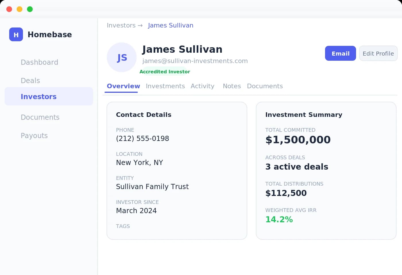Open the Documents profile tab
This screenshot has width=402, height=275.
[265, 86]
